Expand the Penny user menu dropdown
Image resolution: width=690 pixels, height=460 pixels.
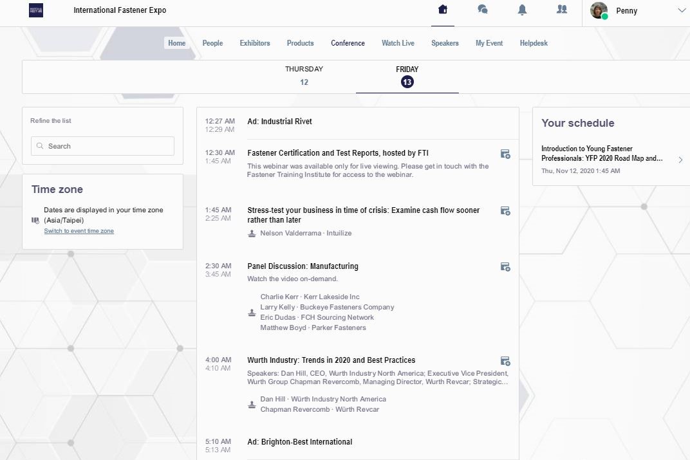(682, 10)
